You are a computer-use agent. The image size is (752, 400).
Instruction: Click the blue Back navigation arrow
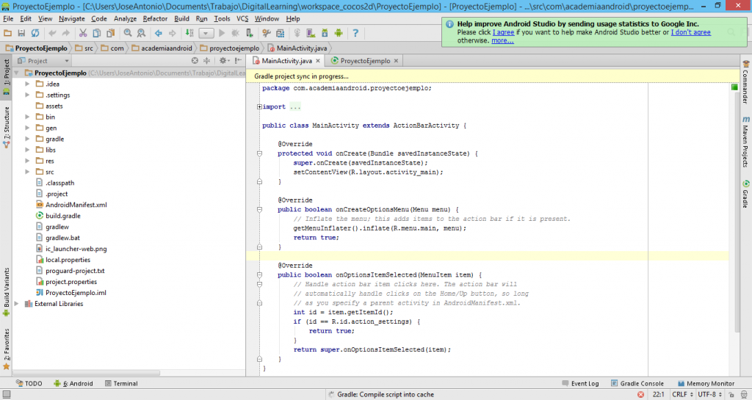coord(159,33)
